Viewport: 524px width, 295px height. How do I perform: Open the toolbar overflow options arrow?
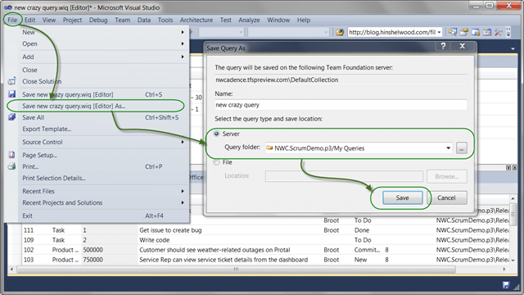[x=508, y=32]
